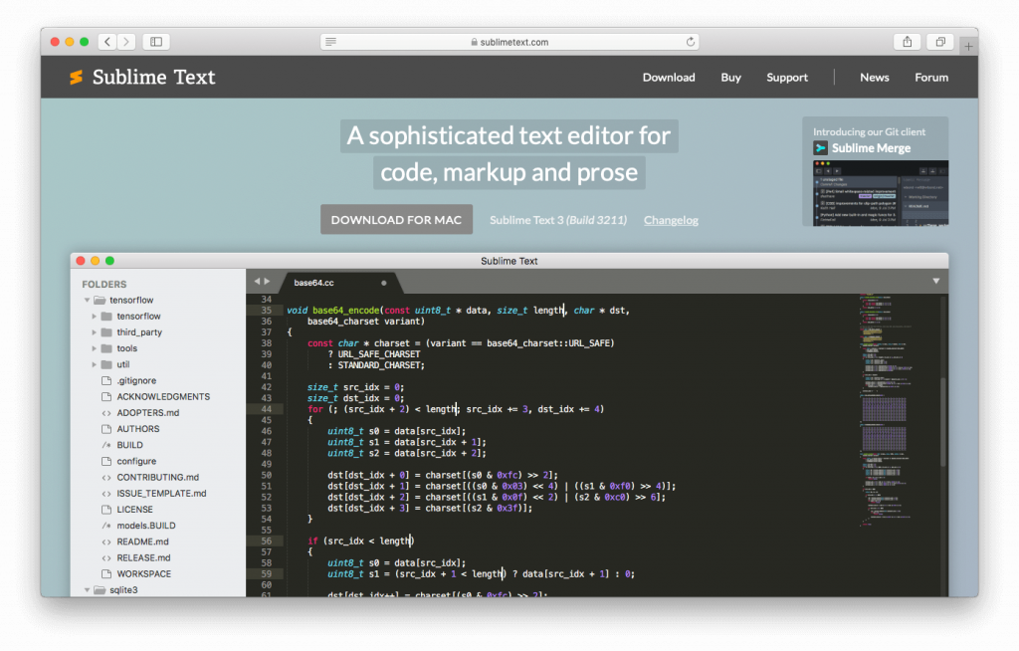1019x651 pixels.
Task: Click the Sublime Text site title
Action: [153, 78]
